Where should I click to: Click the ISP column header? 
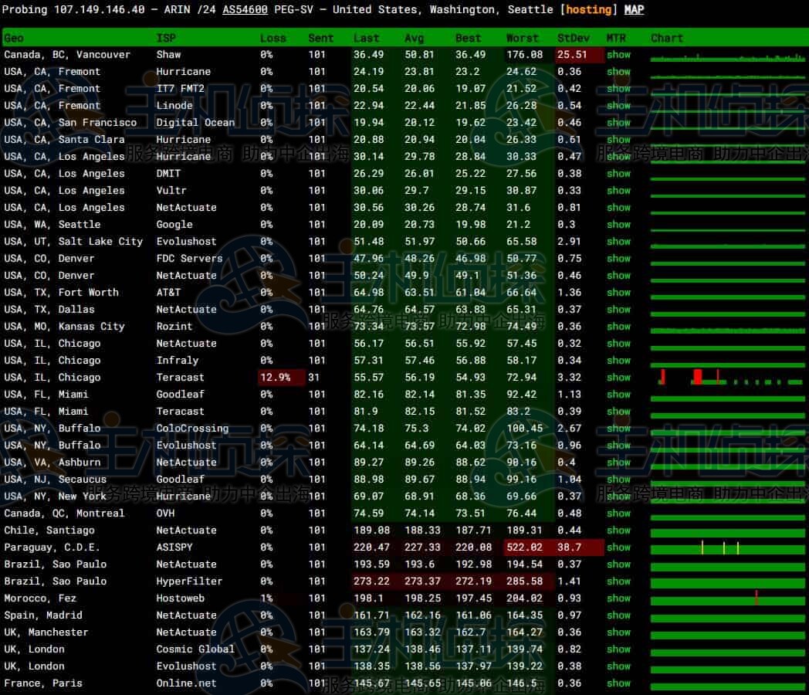(x=166, y=38)
